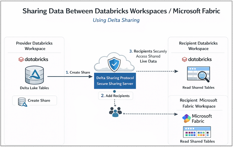Click the provider Databricks logo

33,59
